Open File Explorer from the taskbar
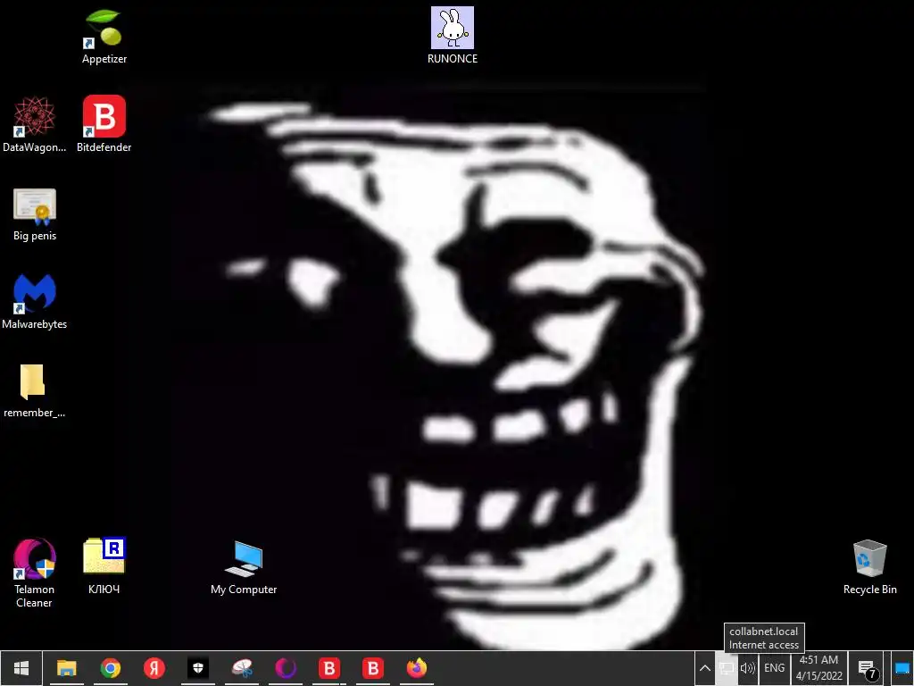914x686 pixels. 66,668
